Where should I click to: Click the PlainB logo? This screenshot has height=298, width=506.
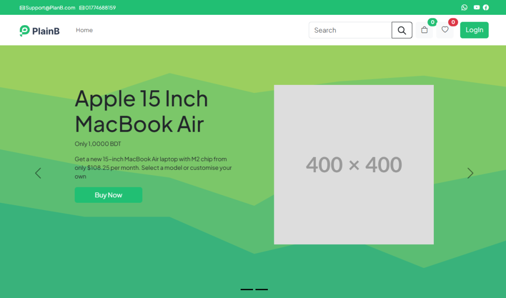tap(40, 31)
